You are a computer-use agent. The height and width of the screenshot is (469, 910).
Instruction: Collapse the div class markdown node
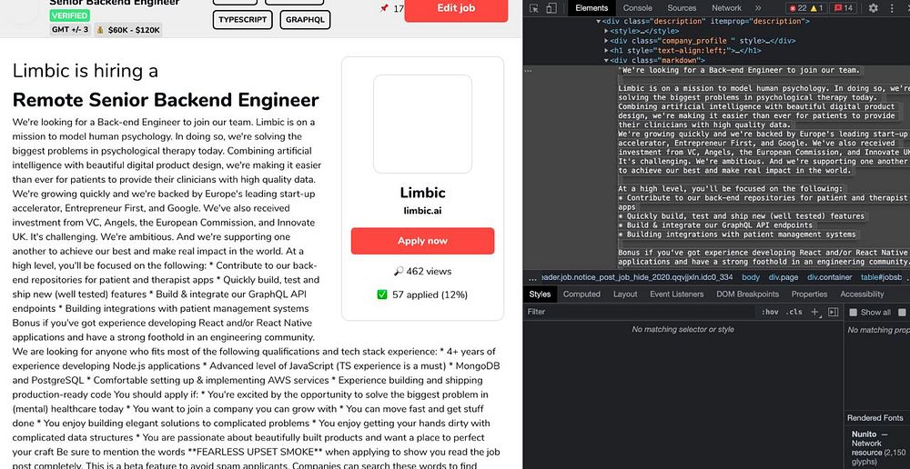606,60
